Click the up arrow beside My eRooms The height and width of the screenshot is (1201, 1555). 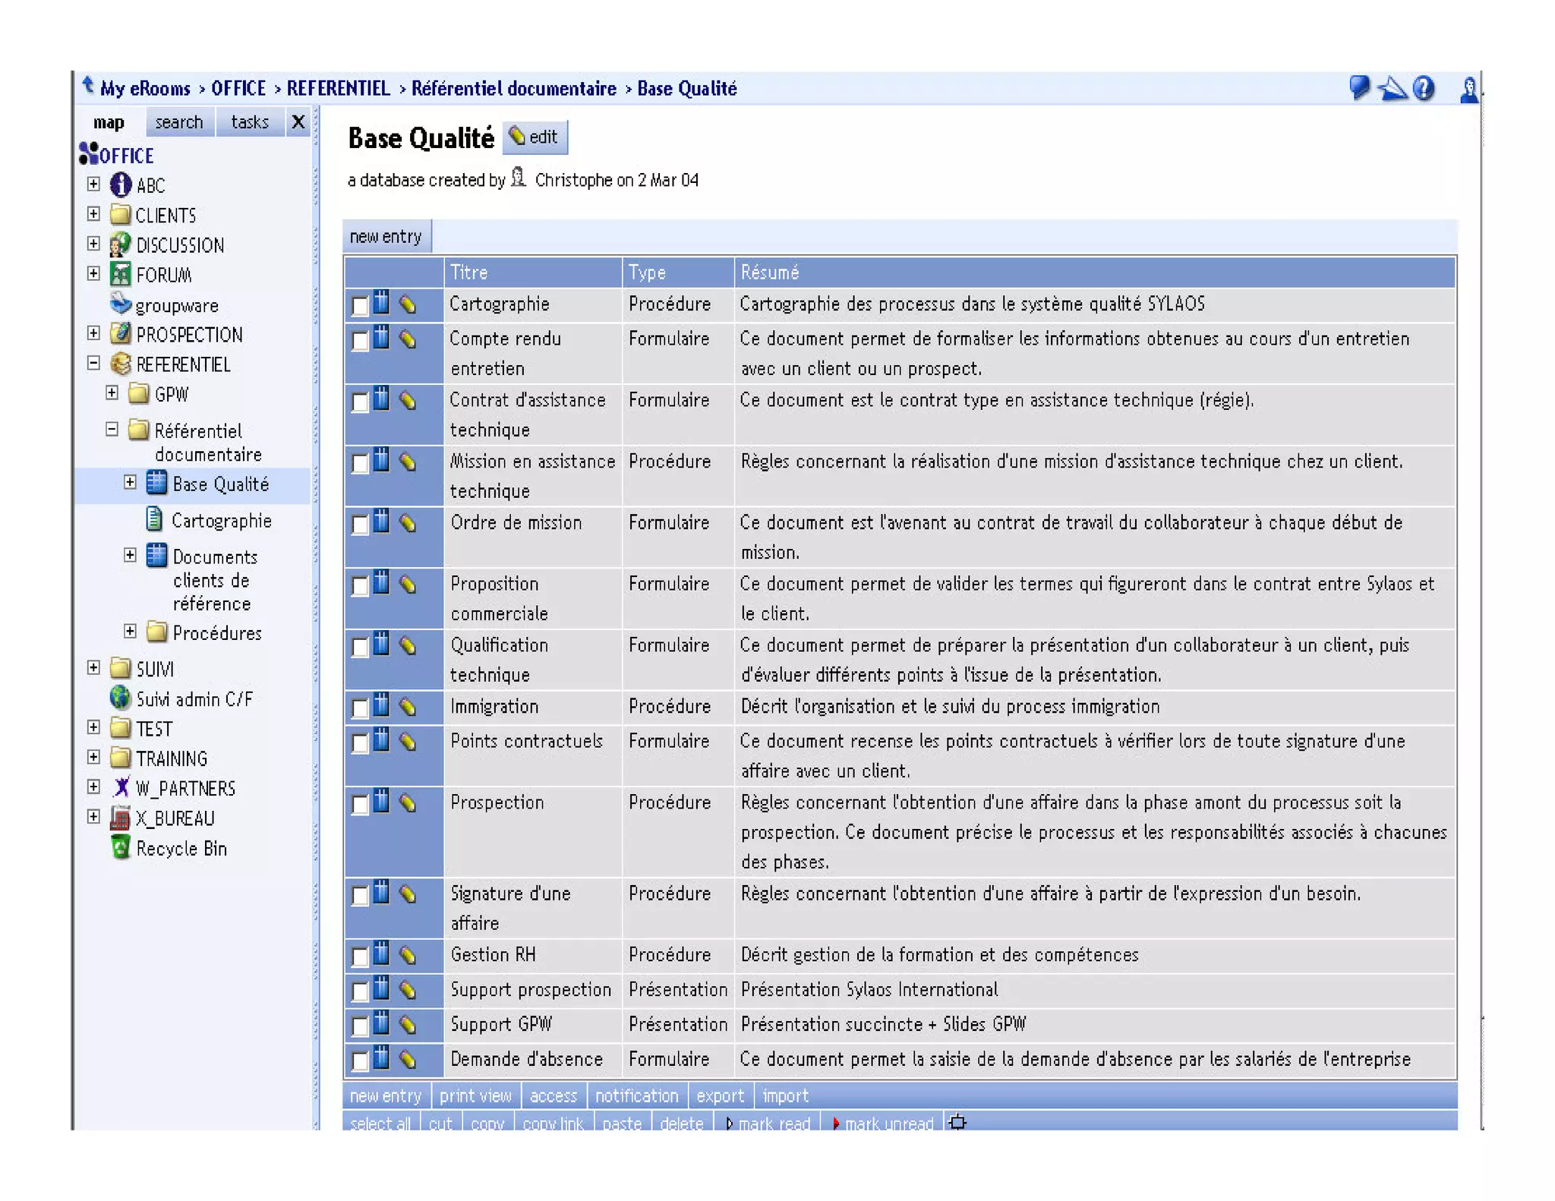coord(88,86)
